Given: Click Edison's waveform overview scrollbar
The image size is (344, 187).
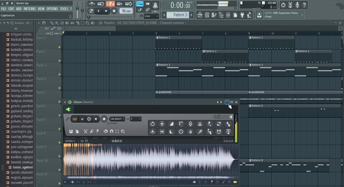Looking at the screenshot, I should 151,177.
